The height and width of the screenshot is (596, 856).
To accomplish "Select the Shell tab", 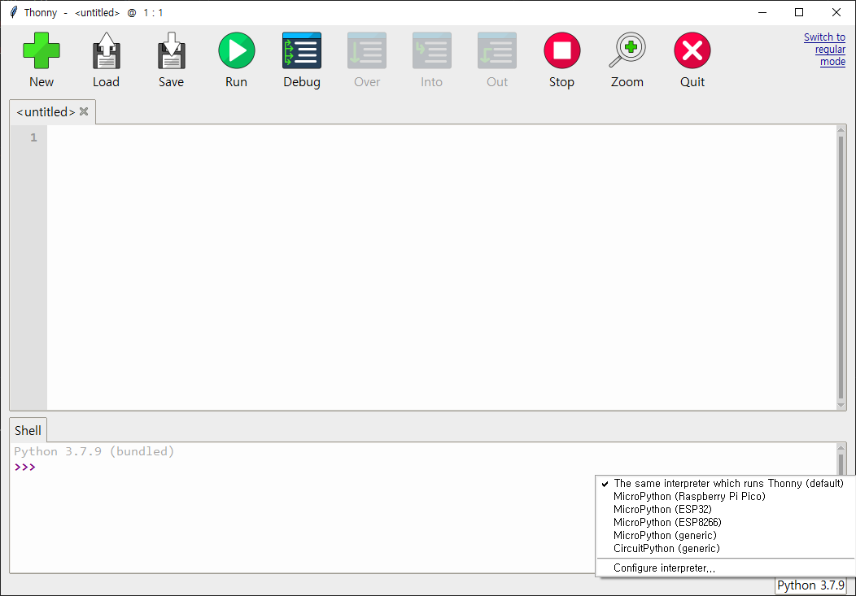I will (x=28, y=430).
